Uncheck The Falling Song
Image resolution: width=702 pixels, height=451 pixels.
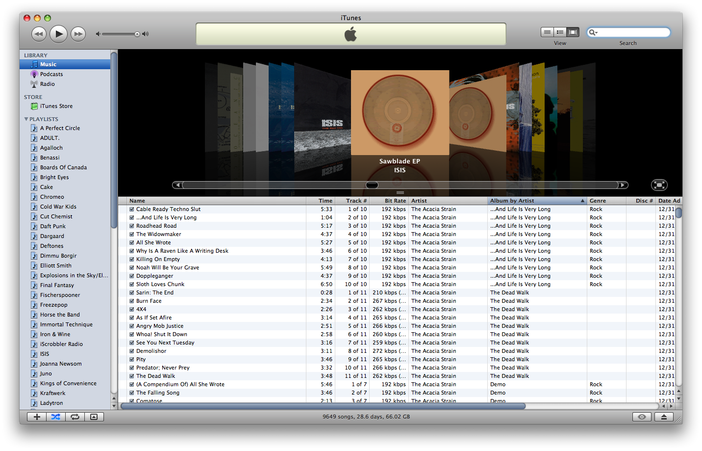pos(131,393)
